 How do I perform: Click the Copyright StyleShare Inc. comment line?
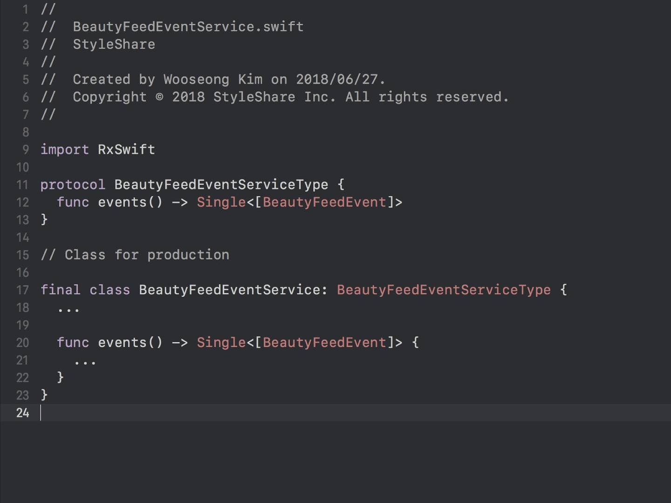pyautogui.click(x=290, y=97)
